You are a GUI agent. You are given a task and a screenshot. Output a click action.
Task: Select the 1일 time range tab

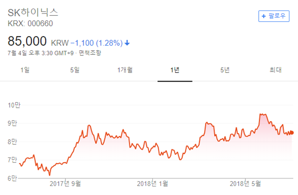point(25,70)
